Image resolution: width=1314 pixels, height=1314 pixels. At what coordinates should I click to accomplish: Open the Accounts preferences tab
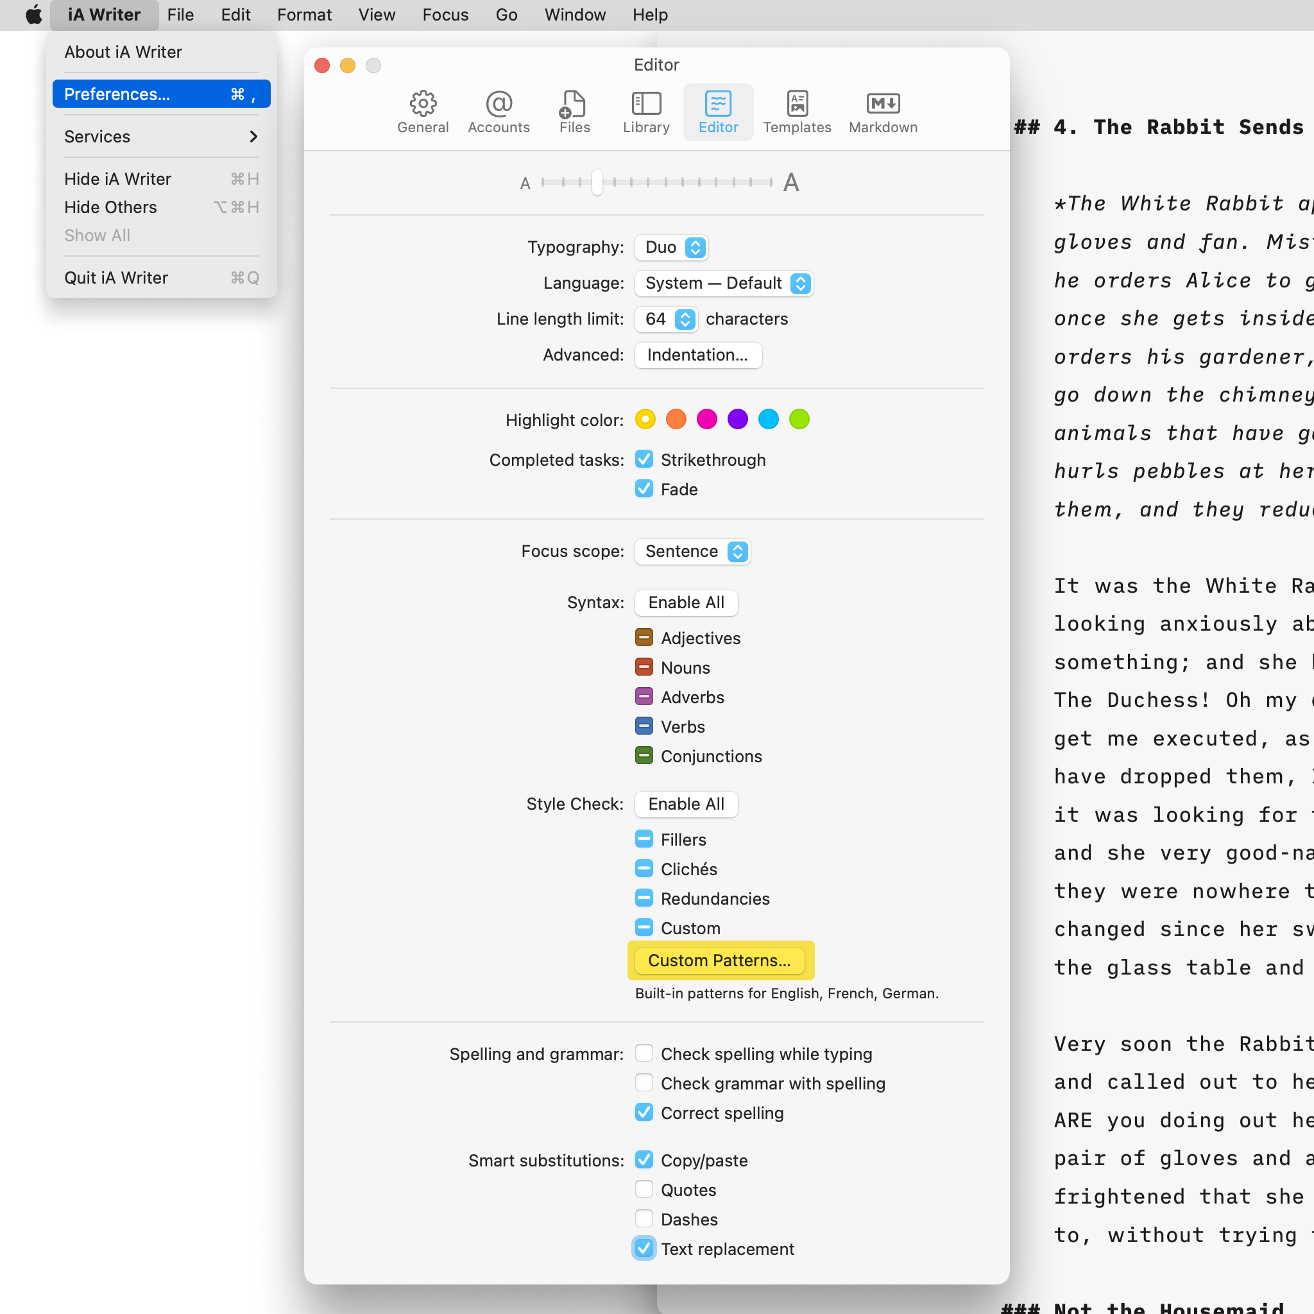click(x=499, y=112)
